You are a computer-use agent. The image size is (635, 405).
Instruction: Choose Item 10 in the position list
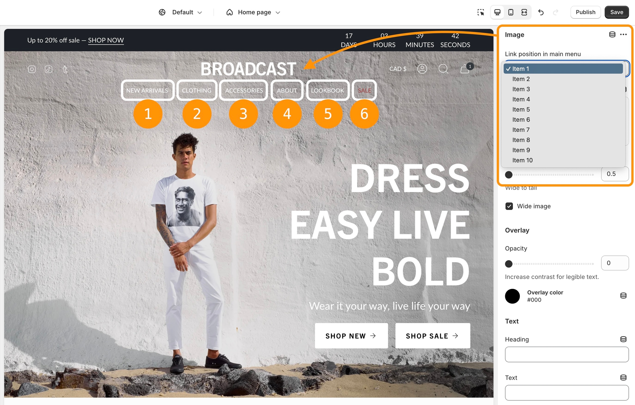click(x=522, y=160)
